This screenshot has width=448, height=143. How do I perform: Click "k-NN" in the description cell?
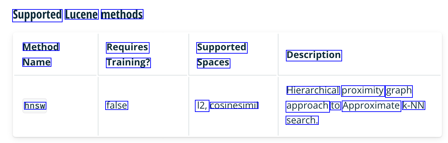[x=413, y=106]
